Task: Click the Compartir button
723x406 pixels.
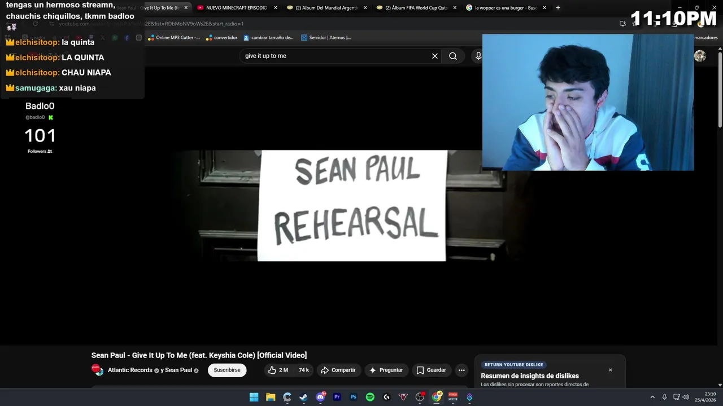Action: (x=338, y=370)
